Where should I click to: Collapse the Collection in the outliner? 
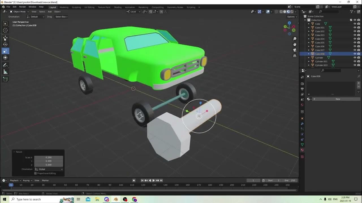pyautogui.click(x=305, y=20)
